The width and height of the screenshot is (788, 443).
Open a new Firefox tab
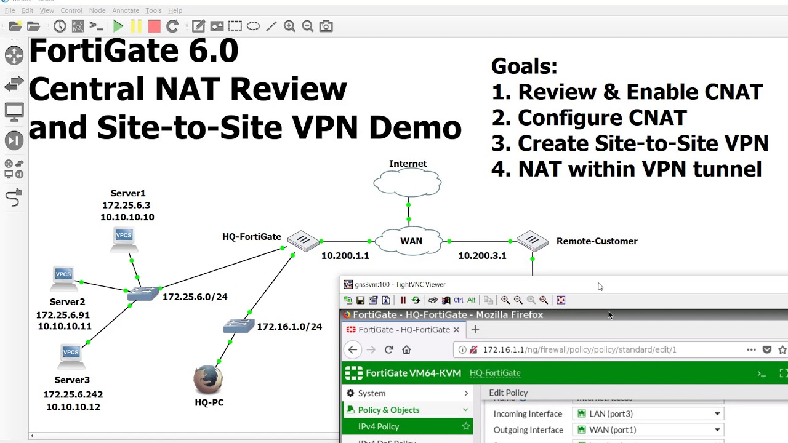pyautogui.click(x=475, y=330)
